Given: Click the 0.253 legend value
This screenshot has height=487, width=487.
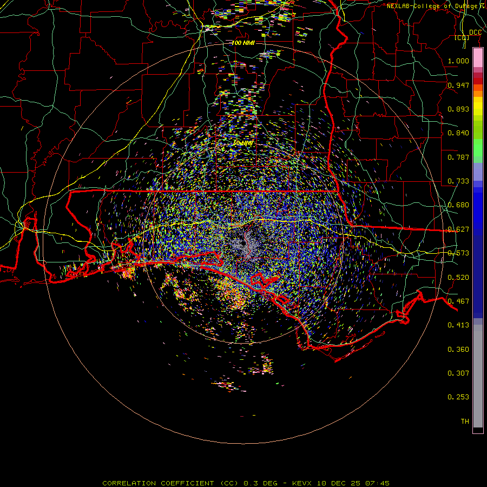Looking at the screenshot, I should point(458,397).
